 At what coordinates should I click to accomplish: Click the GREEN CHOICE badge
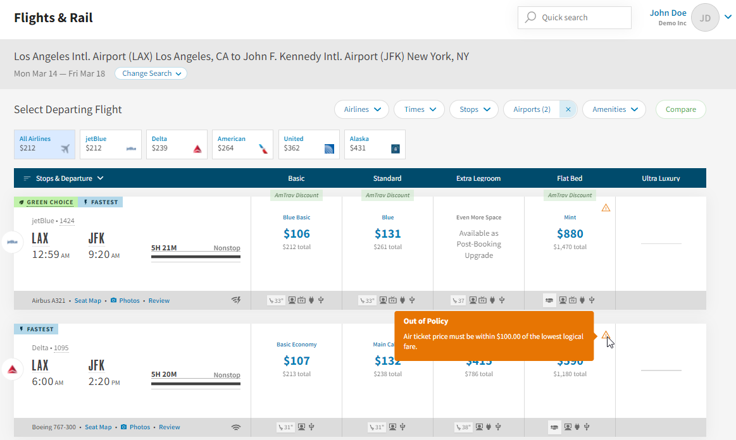tap(46, 202)
